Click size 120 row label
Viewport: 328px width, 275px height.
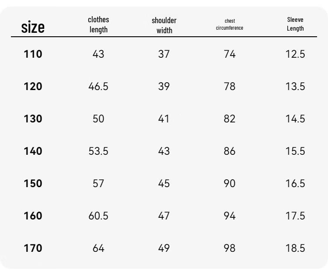(x=33, y=87)
